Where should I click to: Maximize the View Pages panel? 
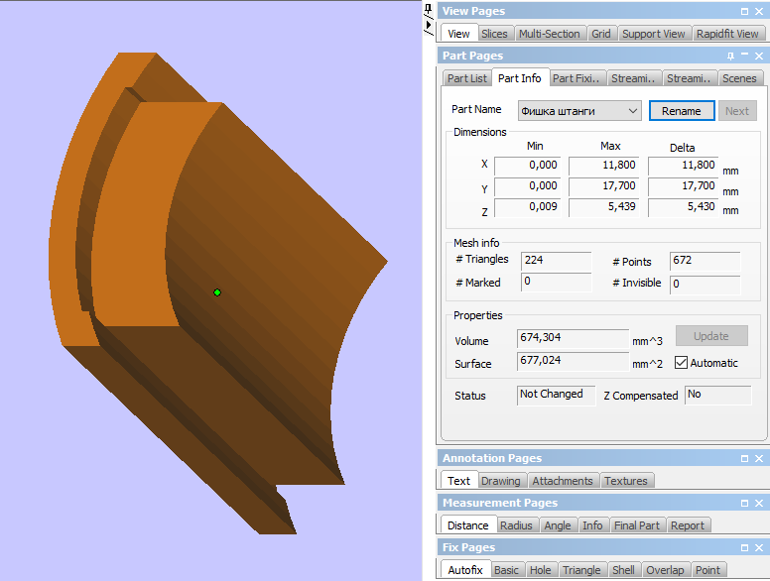[745, 11]
